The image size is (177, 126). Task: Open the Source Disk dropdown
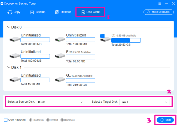point(60,102)
